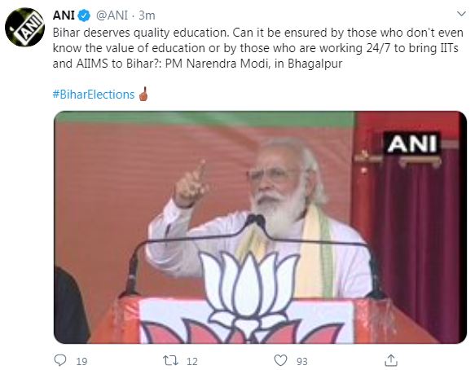Click the reply count 19

coord(81,361)
